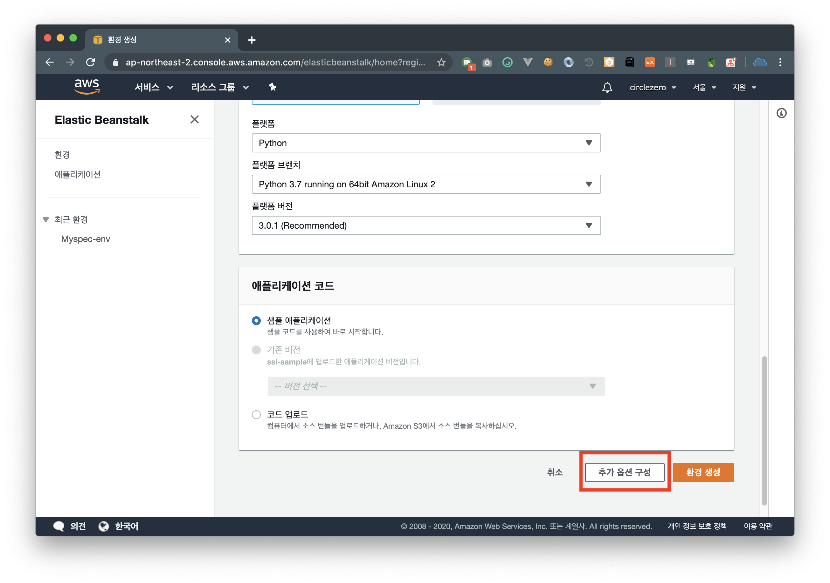Open Myspec-env in recent environments

tap(85, 239)
